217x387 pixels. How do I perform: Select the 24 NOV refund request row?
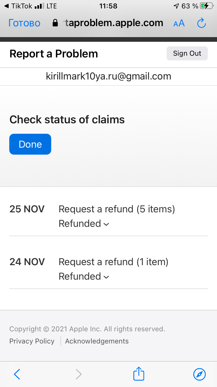(x=113, y=262)
